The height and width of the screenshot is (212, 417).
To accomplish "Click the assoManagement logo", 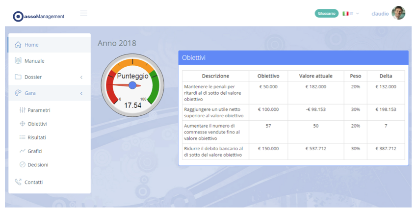I will (x=39, y=16).
